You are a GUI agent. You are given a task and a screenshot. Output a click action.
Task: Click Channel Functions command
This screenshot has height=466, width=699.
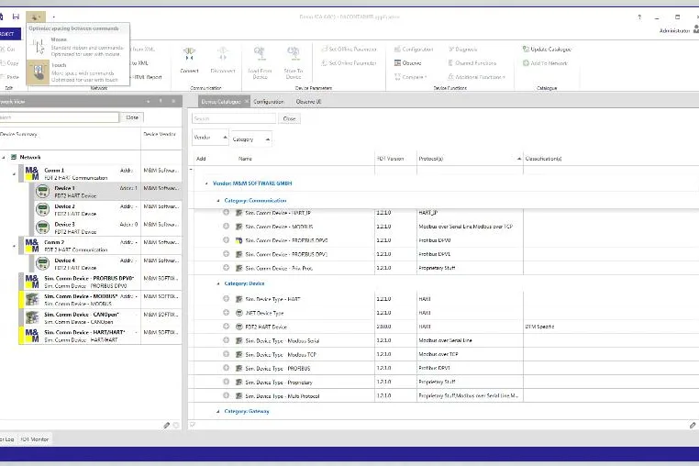coord(472,63)
